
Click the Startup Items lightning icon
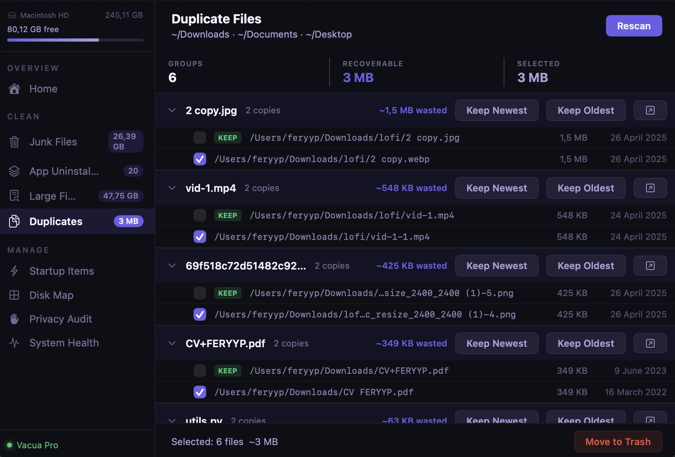coord(14,271)
